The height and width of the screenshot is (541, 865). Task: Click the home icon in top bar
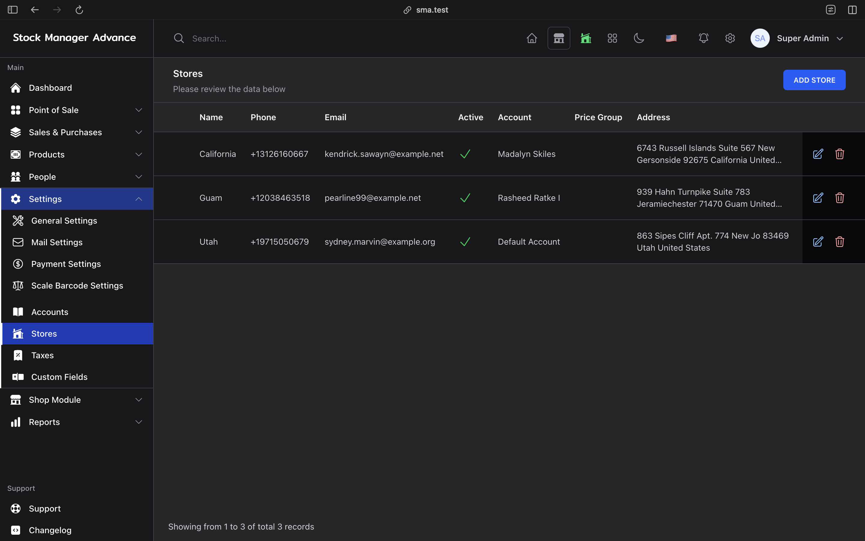pyautogui.click(x=532, y=38)
